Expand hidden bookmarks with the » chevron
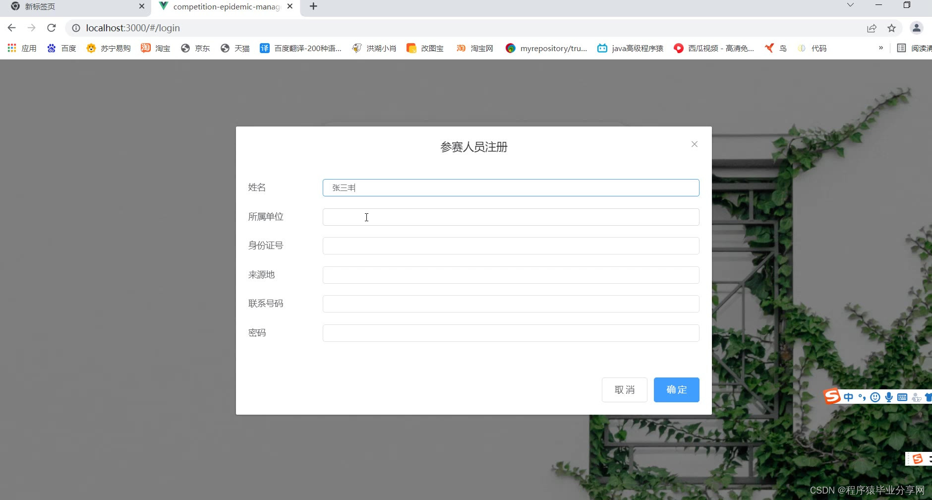The image size is (932, 500). [x=881, y=48]
